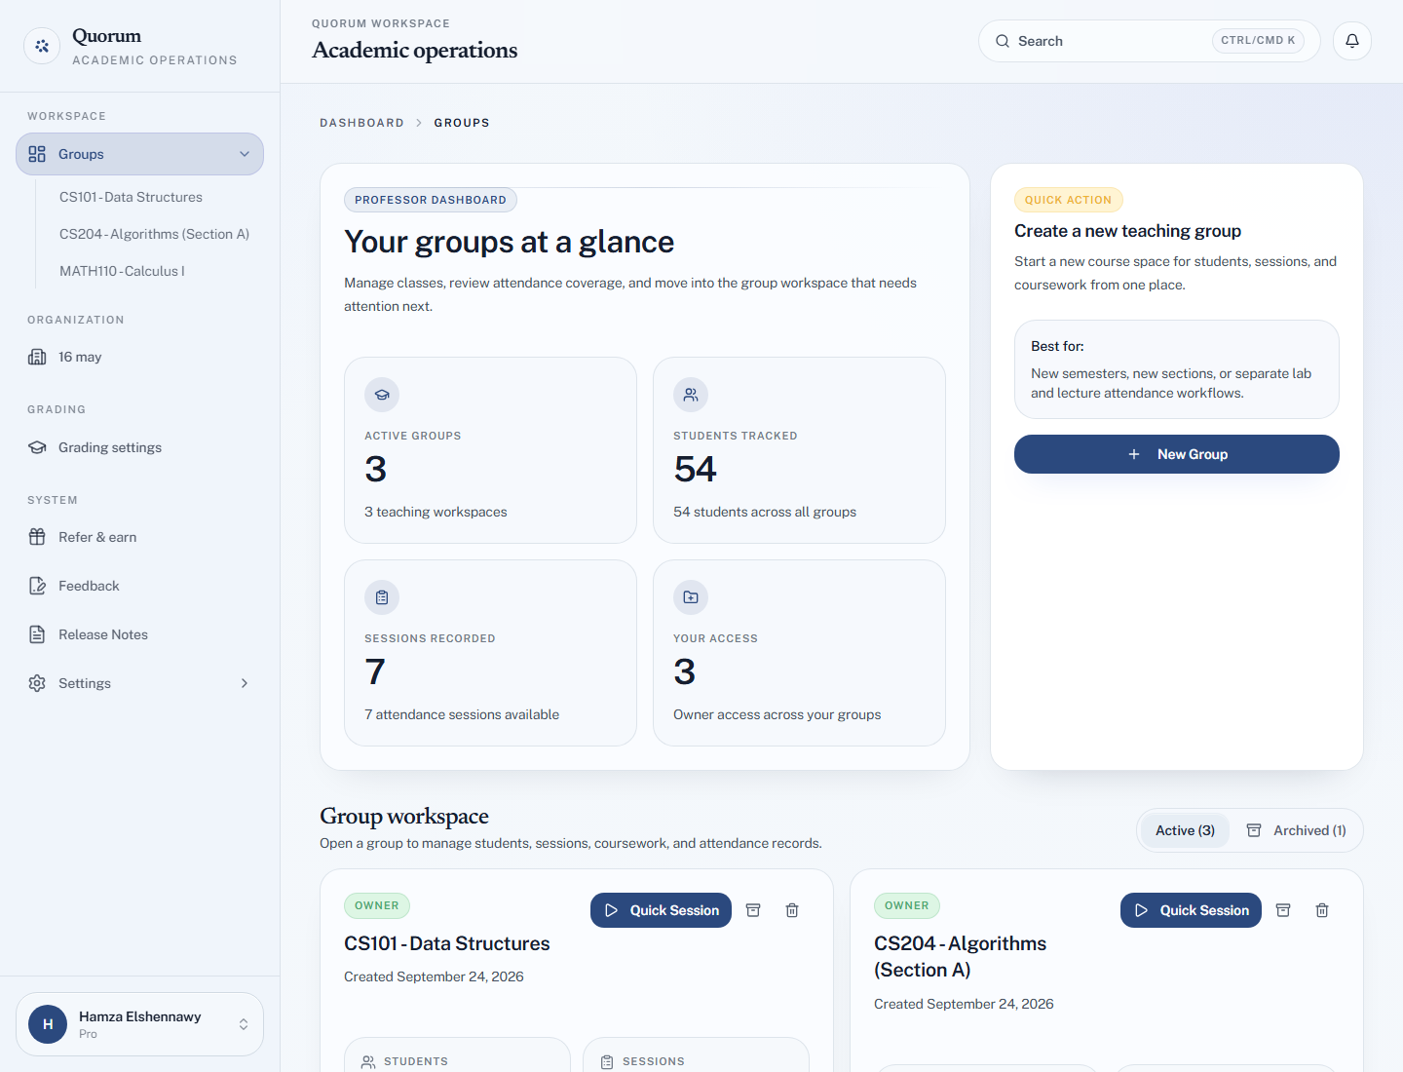Click the Students Tracked people icon
Screen dimensions: 1403x1072
point(691,395)
